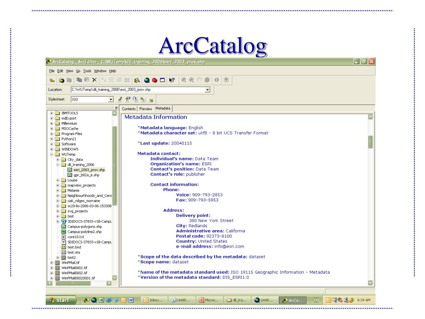Switch to the Inbox taskbar button
This screenshot has width=425, height=319.
tap(154, 300)
